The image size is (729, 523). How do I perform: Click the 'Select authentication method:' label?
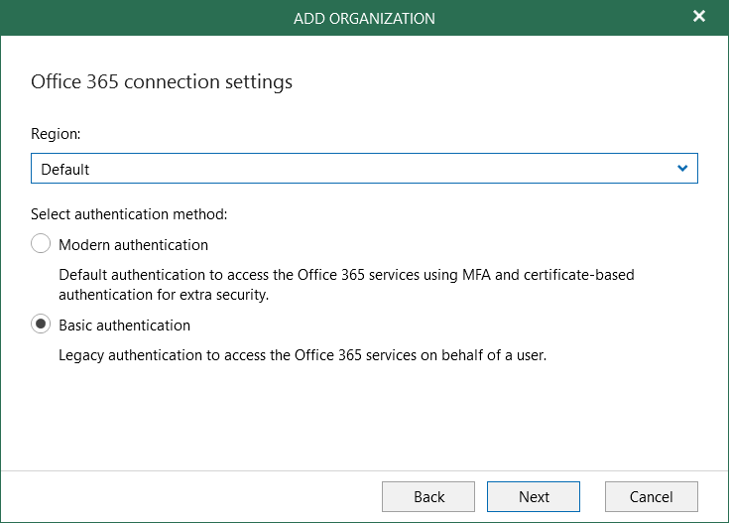click(129, 213)
